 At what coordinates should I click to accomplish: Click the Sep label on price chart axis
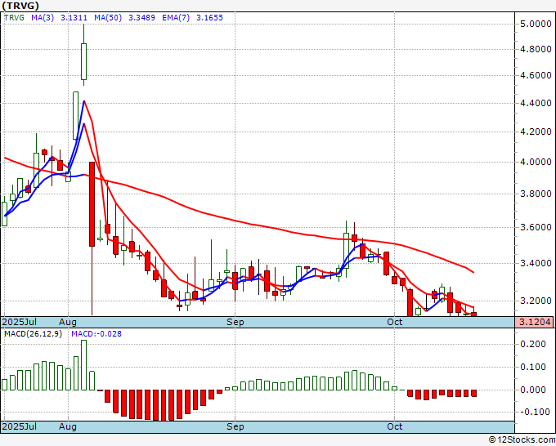(x=235, y=322)
